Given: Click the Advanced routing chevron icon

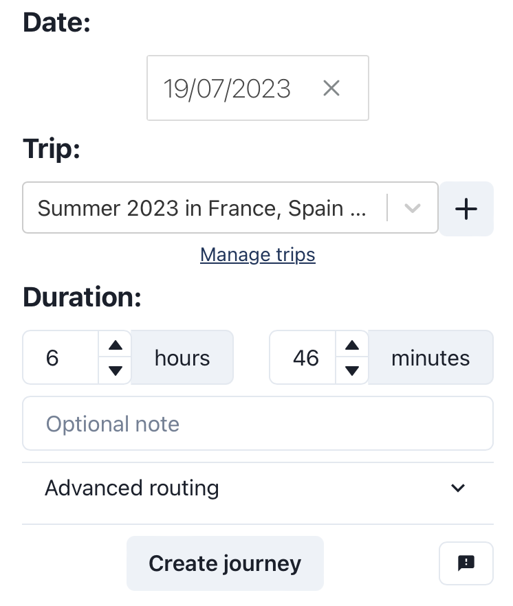Looking at the screenshot, I should pyautogui.click(x=458, y=489).
